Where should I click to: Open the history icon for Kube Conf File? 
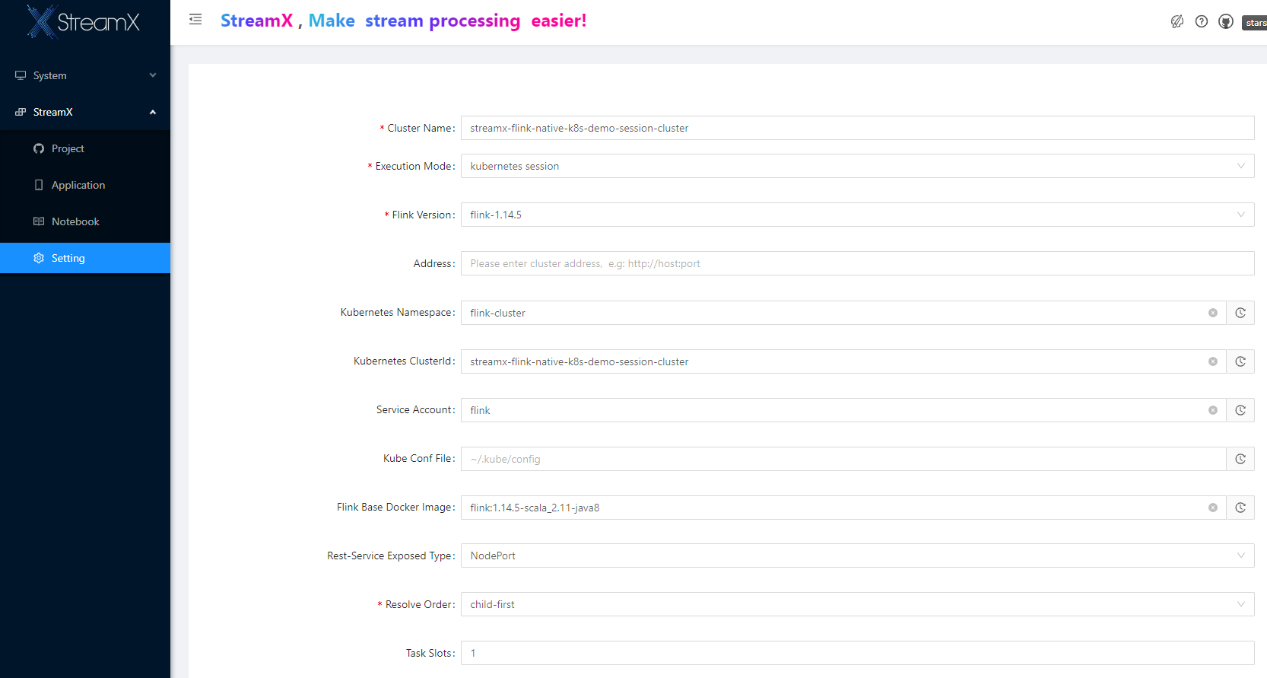click(x=1240, y=459)
